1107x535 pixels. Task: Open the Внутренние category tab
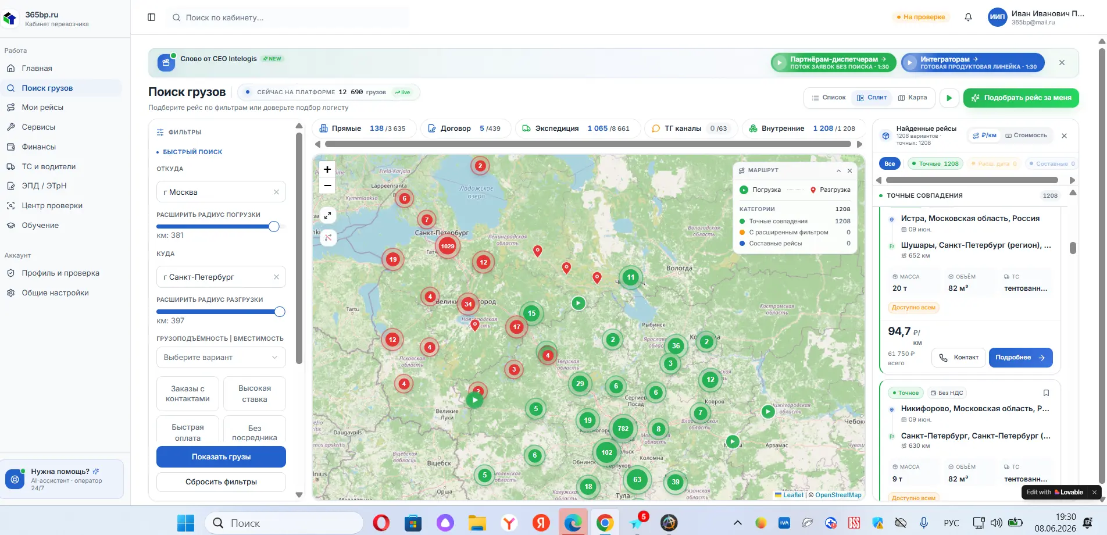point(803,129)
